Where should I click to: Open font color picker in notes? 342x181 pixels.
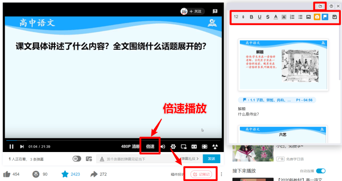point(276,17)
